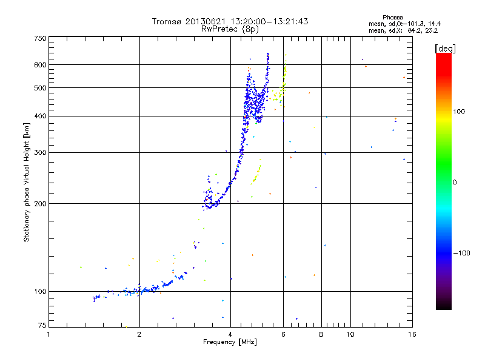Click the x-axis '4' tick label
Viewport: 485px width, 364px height.
point(230,334)
